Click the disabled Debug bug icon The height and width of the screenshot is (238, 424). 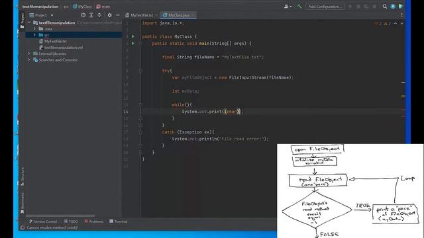358,7
